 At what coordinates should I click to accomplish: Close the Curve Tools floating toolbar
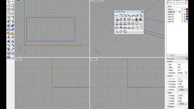pyautogui.click(x=142, y=12)
